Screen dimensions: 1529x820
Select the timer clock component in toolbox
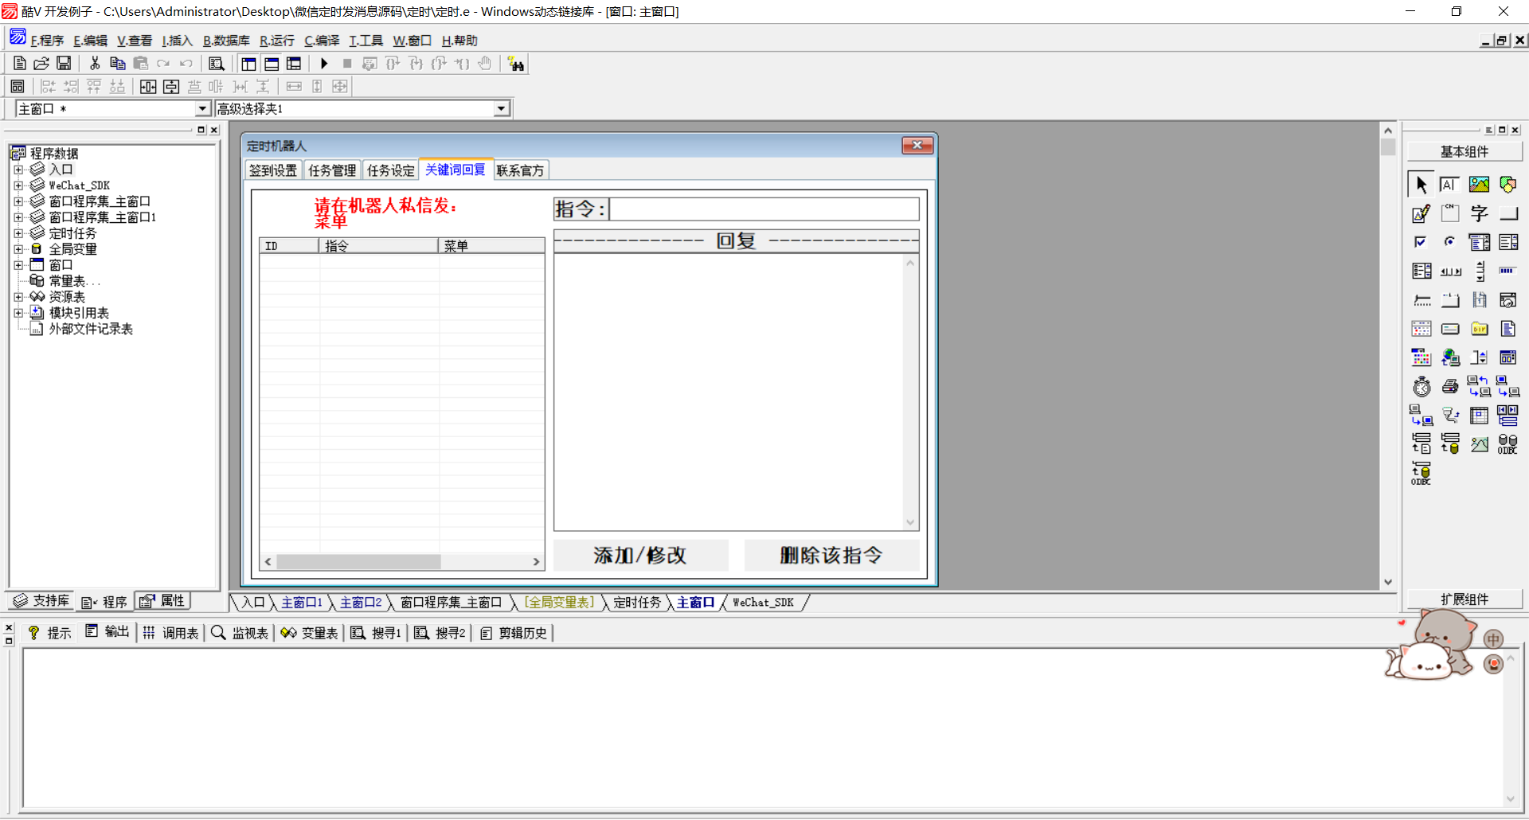tap(1421, 387)
